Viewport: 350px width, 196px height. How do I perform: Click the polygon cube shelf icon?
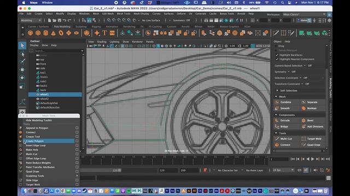tap(38, 33)
